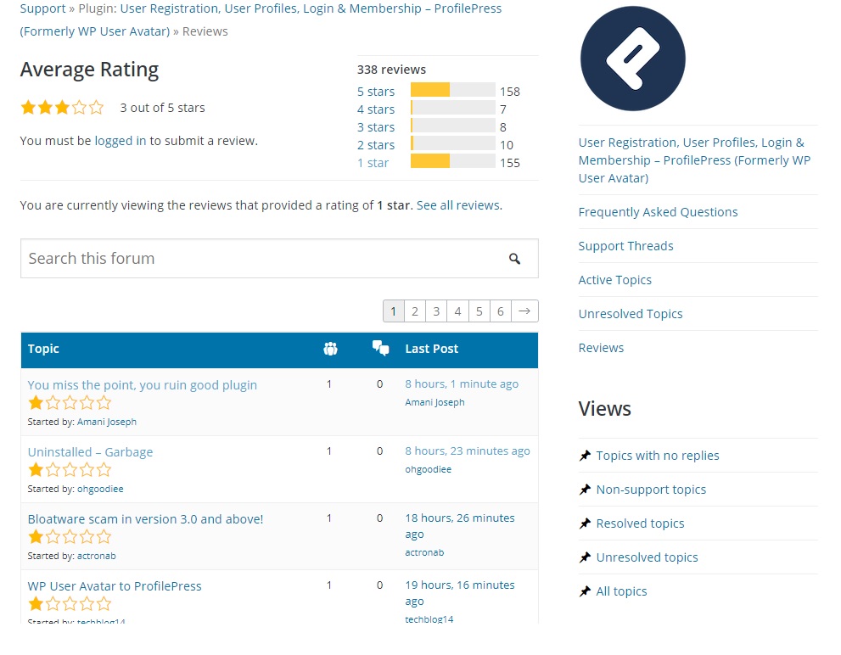Click star rating under 'You miss the point' review
Viewport: 841px width, 655px height.
70,402
